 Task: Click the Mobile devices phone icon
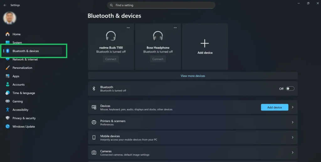tap(94, 138)
